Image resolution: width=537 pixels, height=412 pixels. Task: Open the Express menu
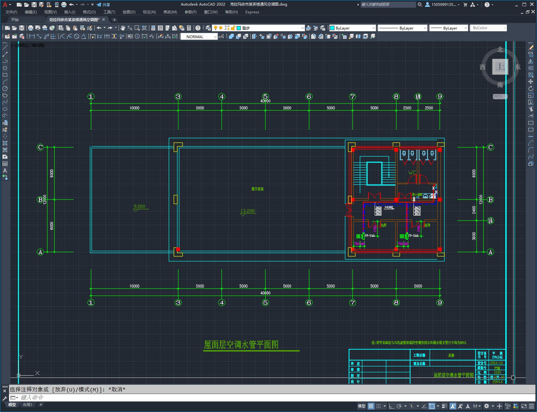(x=252, y=12)
